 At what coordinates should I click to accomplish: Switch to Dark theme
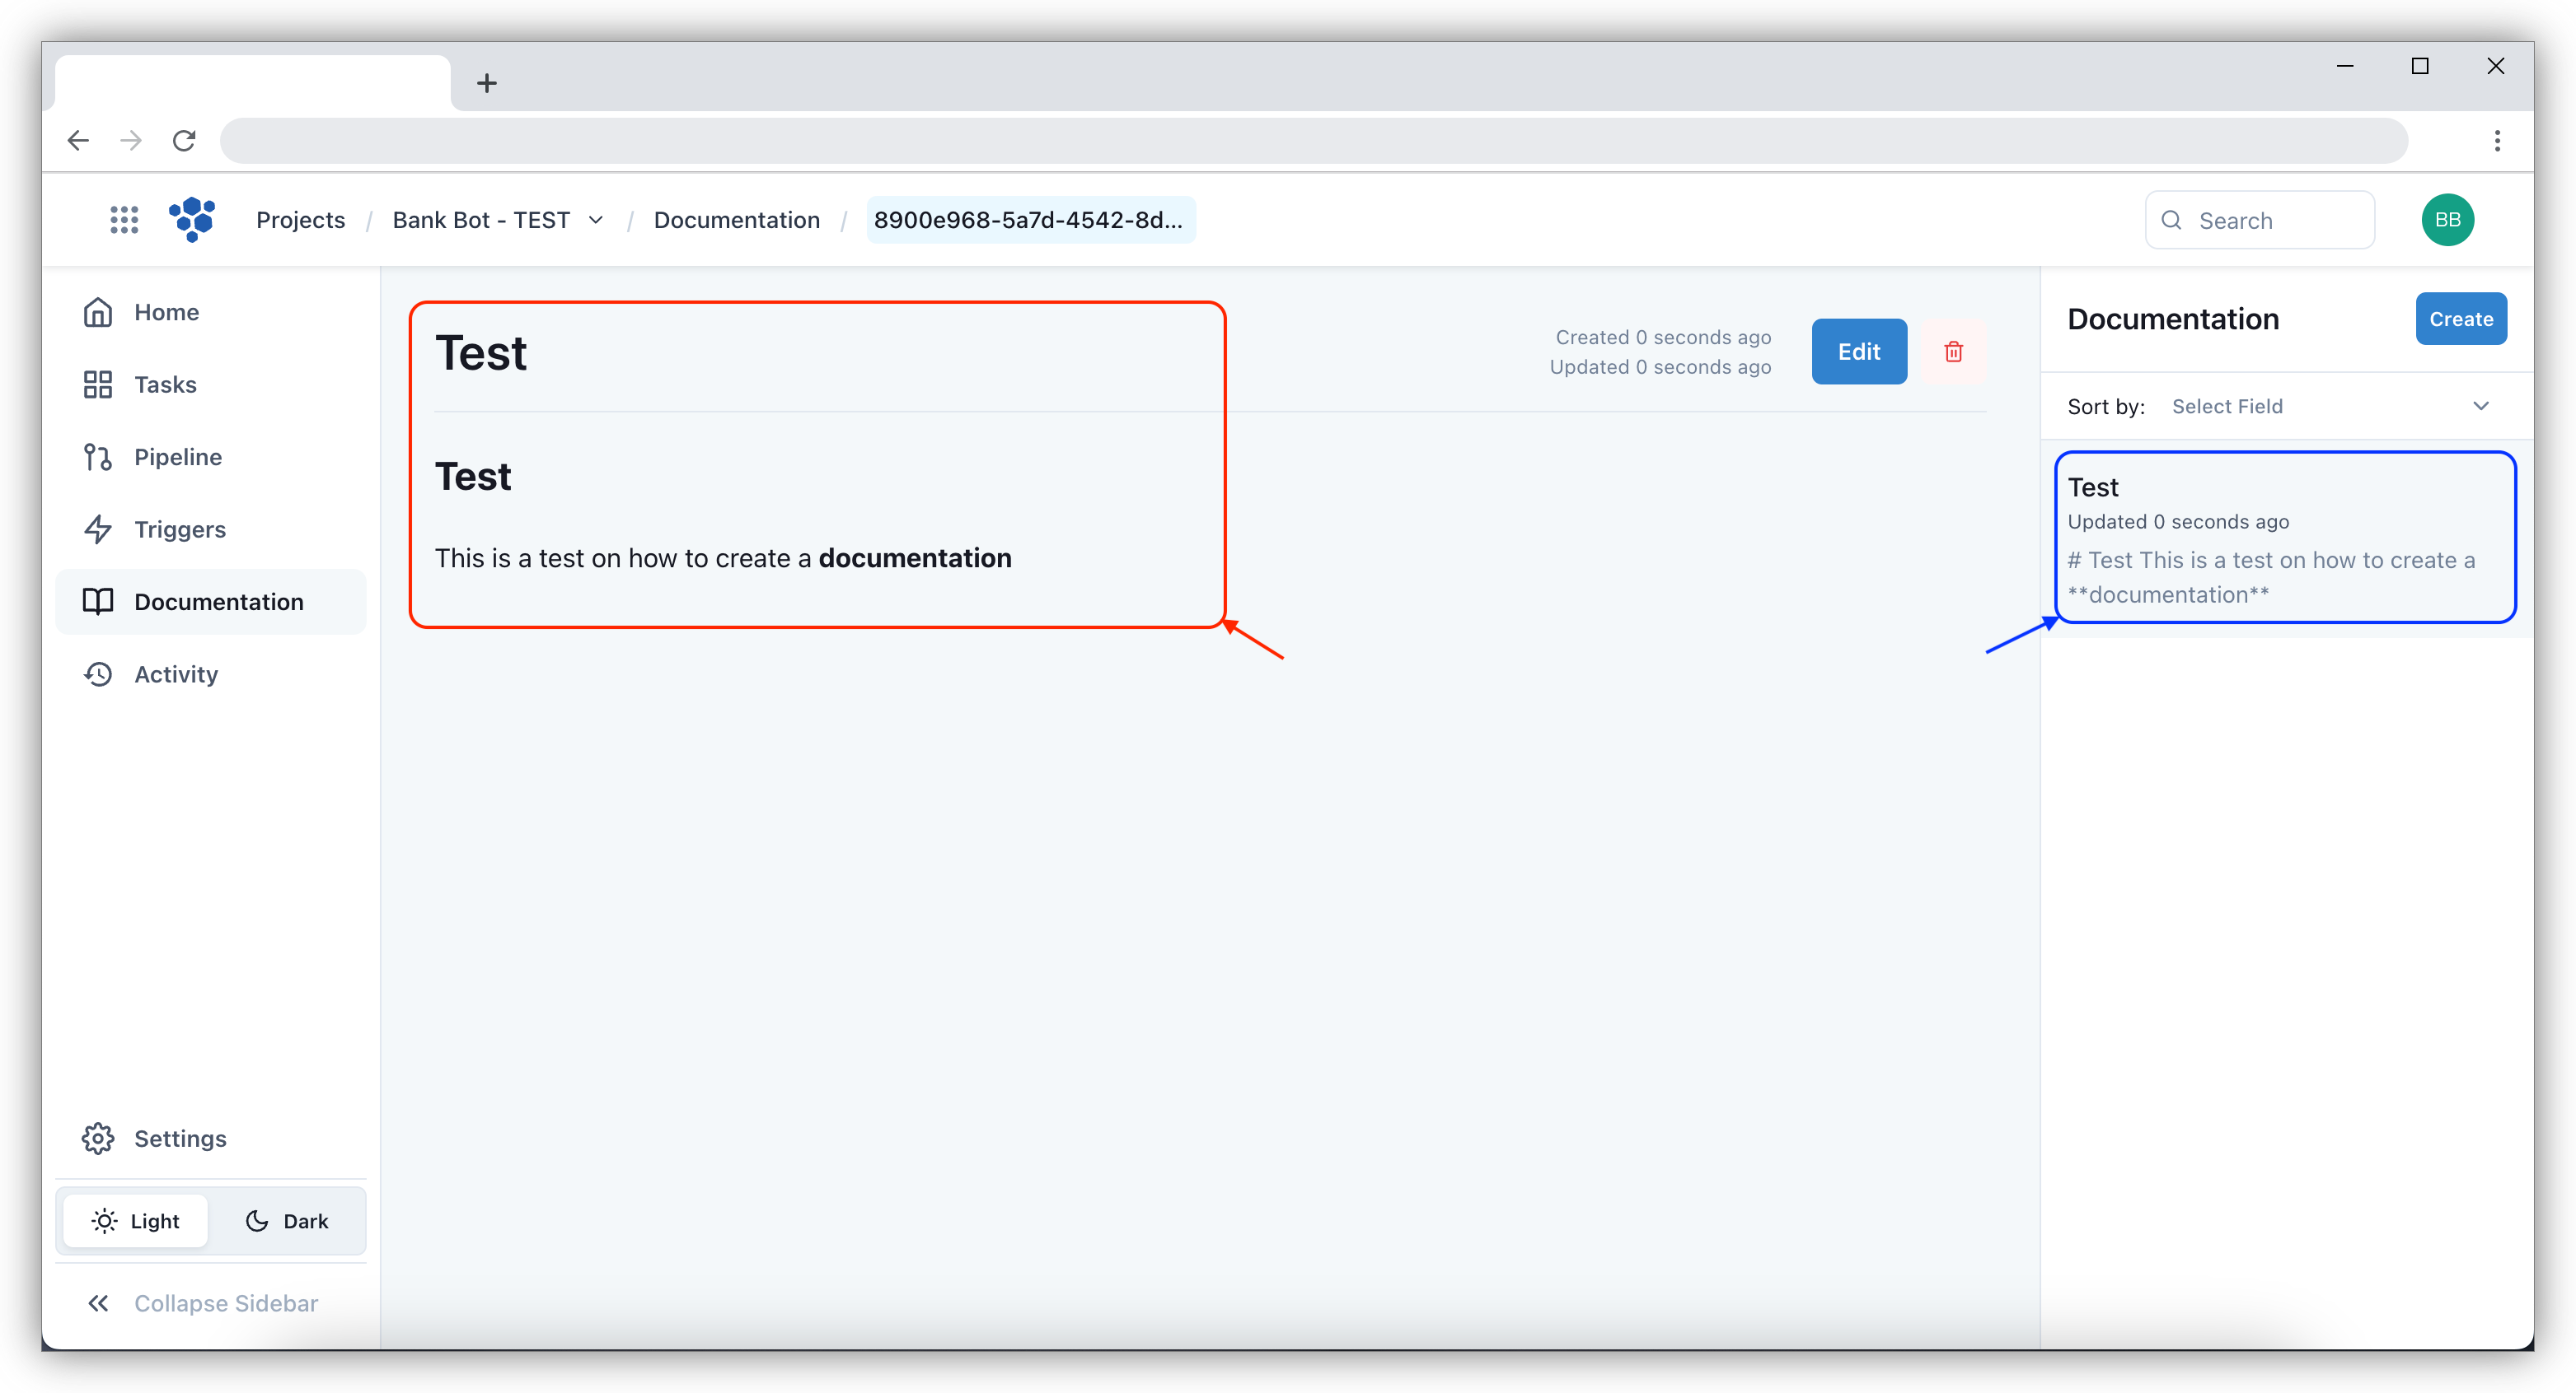point(287,1220)
